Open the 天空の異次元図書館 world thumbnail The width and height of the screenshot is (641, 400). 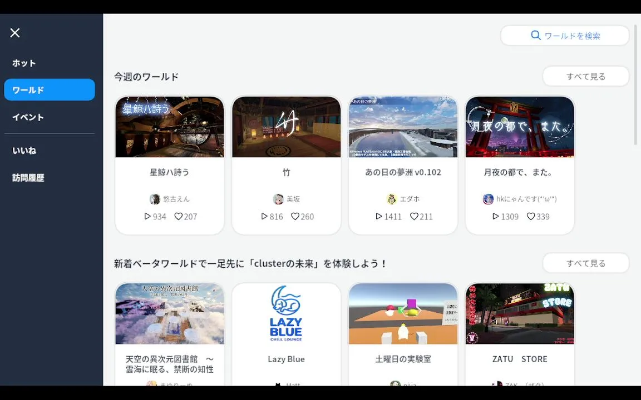coord(170,314)
